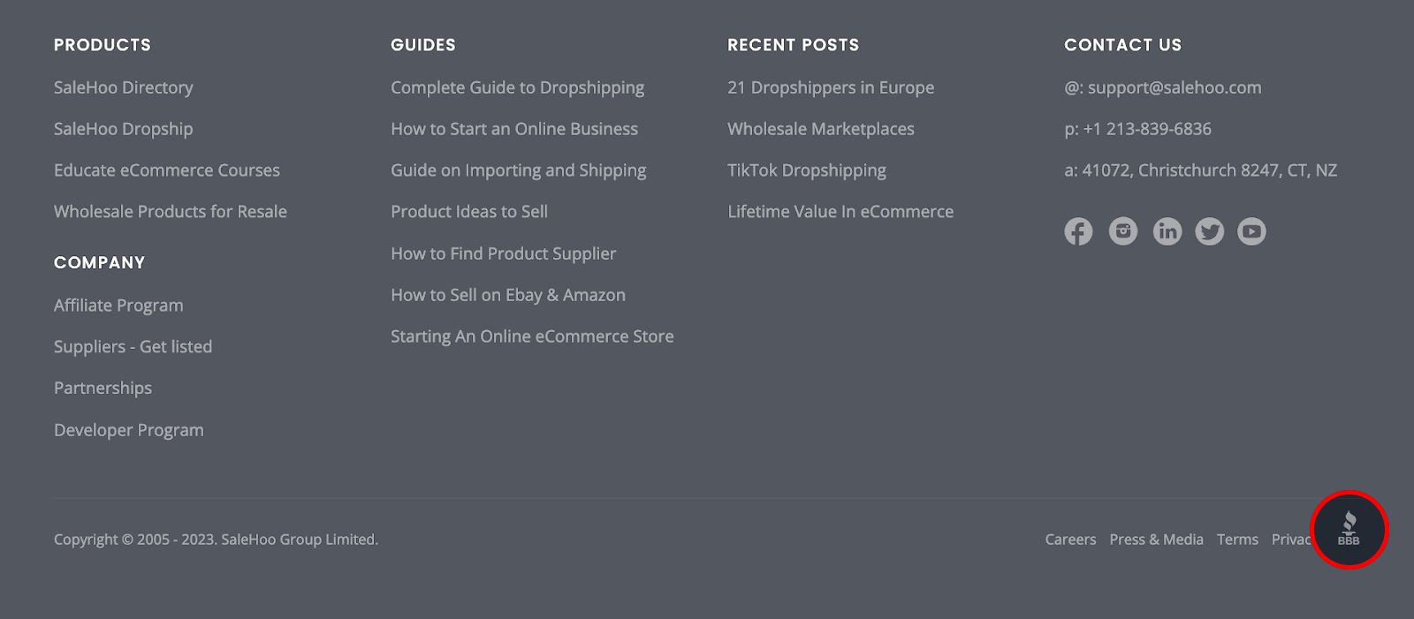1414x619 pixels.
Task: Open Press & Media footer link
Action: [1156, 540]
